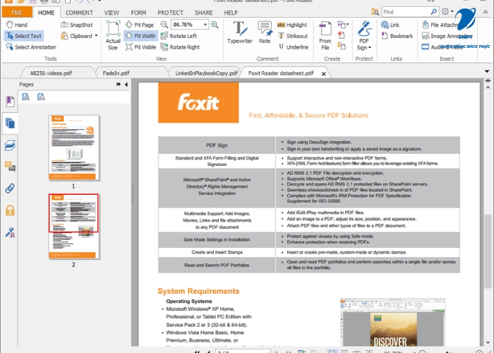Image resolution: width=494 pixels, height=353 pixels.
Task: Open the advanced folder search icon
Action: tap(375, 12)
